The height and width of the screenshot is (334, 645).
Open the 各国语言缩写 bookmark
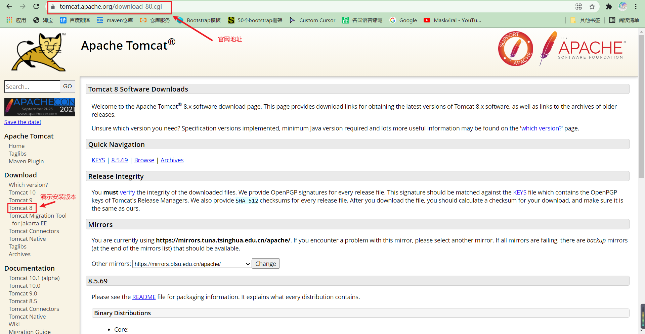[x=362, y=20]
